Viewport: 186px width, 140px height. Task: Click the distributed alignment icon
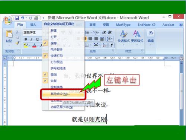(102, 39)
